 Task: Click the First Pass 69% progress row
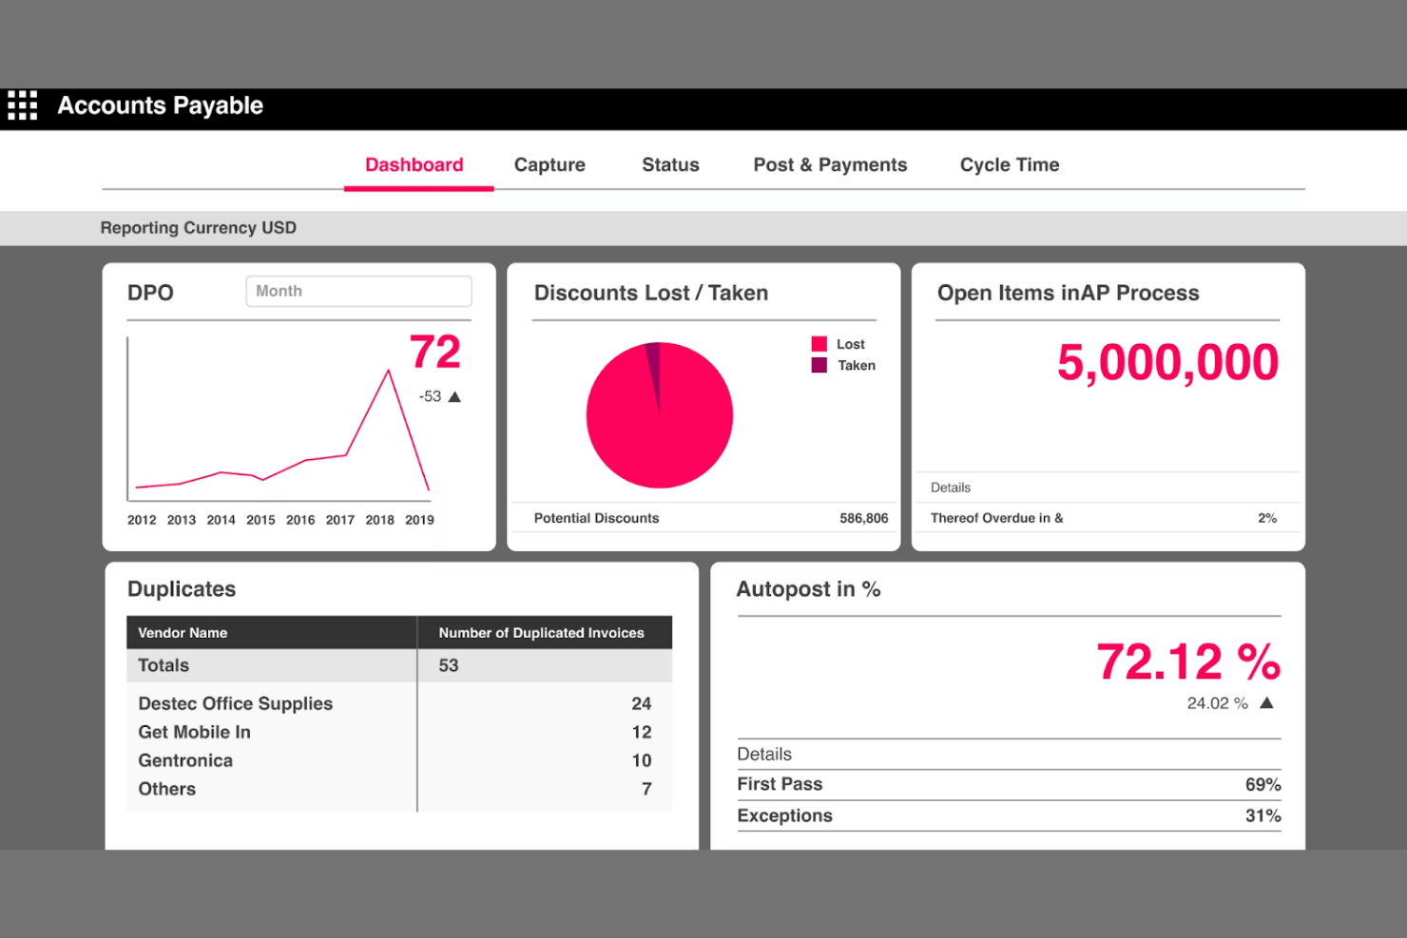click(x=1009, y=784)
